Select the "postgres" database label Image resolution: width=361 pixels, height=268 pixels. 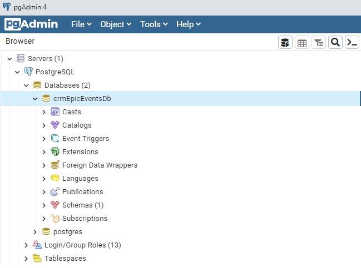pos(68,232)
